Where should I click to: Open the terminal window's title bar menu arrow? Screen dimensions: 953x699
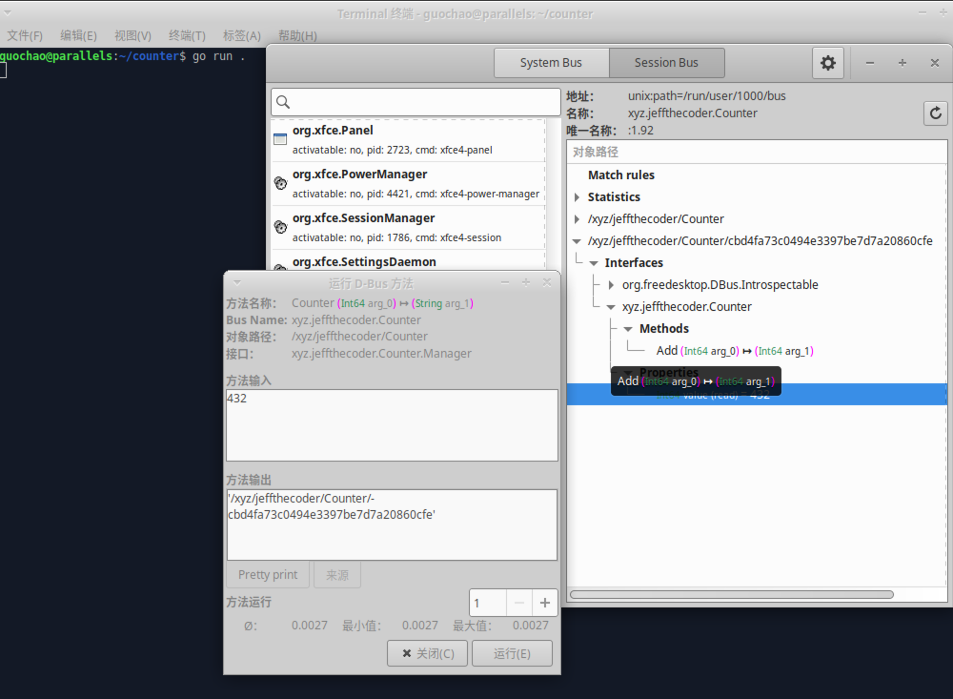click(8, 13)
